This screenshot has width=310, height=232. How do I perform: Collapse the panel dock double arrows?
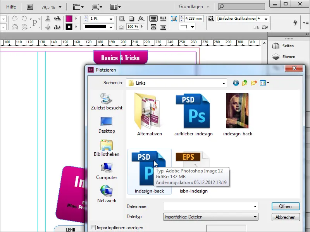pos(307,34)
